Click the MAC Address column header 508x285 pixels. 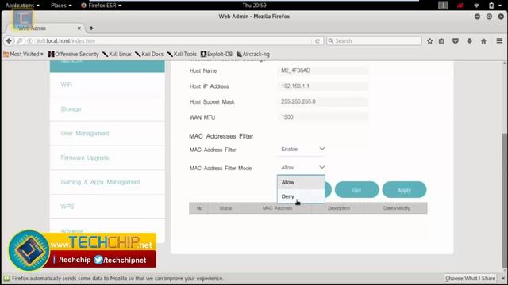[x=277, y=208]
